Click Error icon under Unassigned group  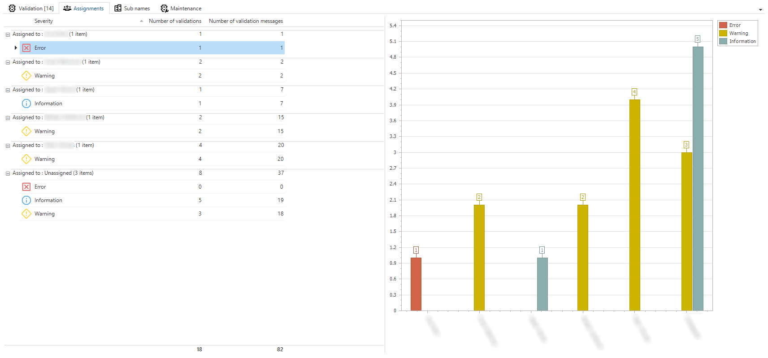point(26,187)
